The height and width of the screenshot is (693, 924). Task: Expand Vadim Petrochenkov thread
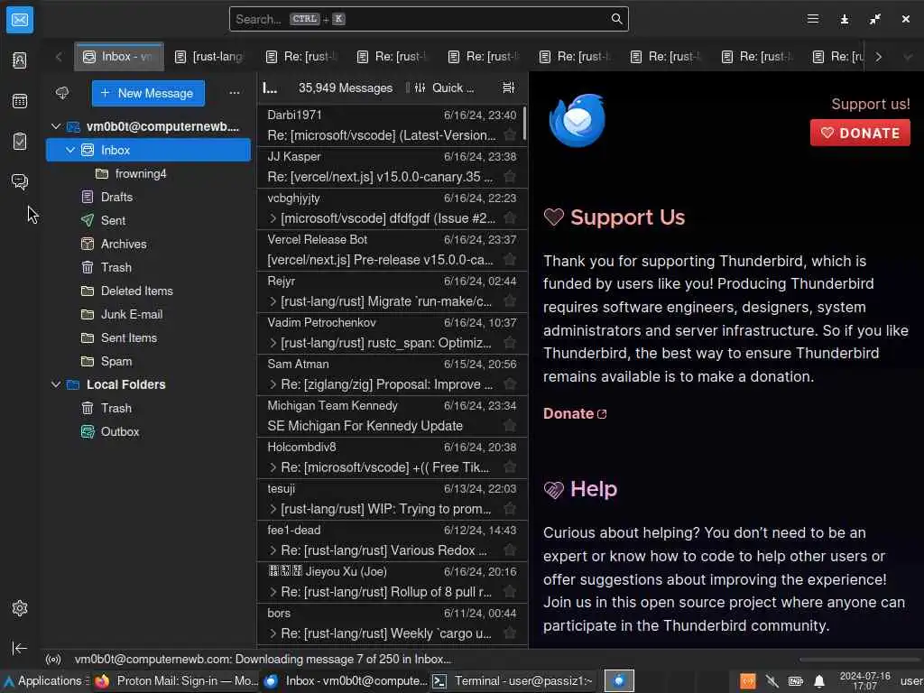pos(273,343)
